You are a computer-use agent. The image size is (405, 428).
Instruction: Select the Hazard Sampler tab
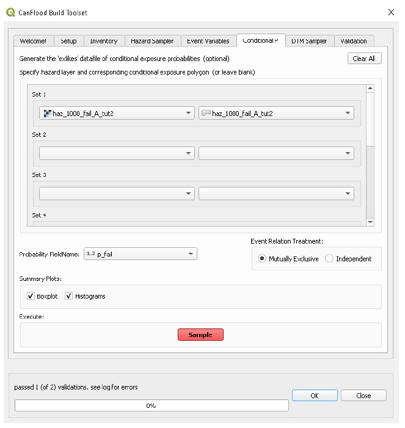(x=152, y=42)
